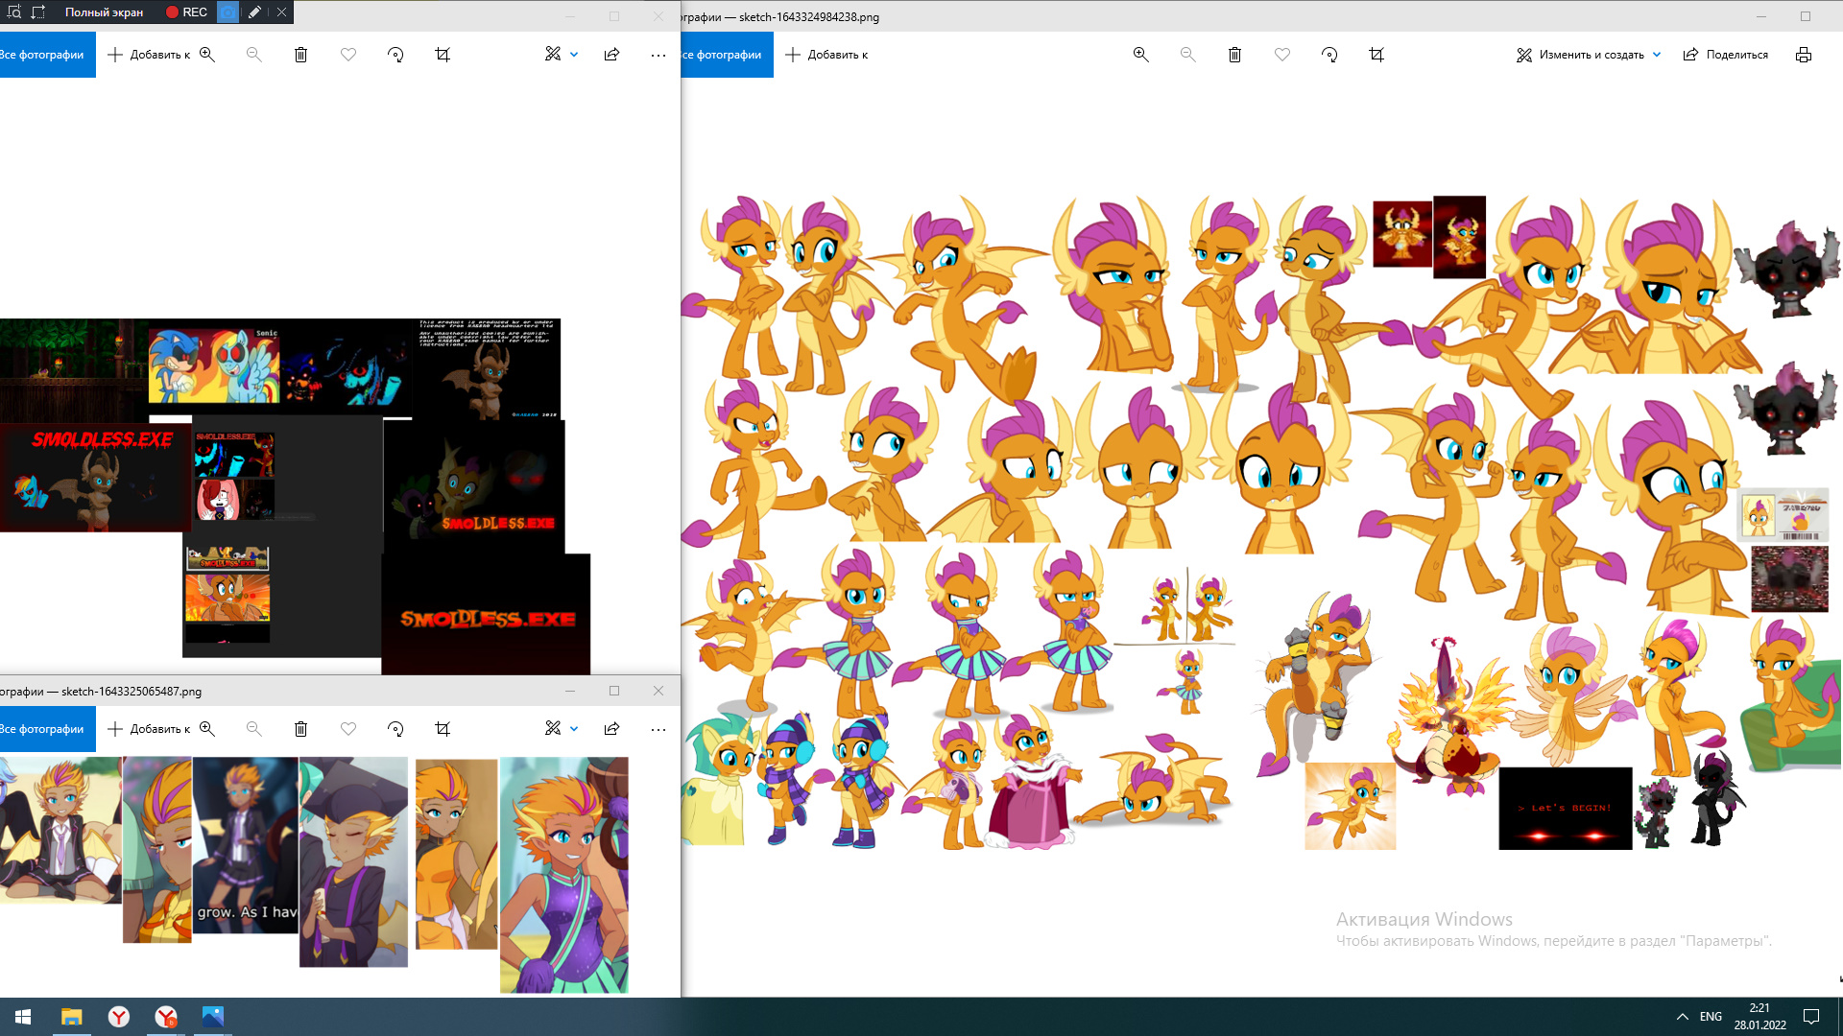Zoom out in bottom-left Photos window
This screenshot has height=1036, width=1843.
[253, 729]
